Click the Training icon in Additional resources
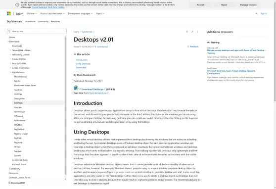276x189 pixels. tap(208, 43)
